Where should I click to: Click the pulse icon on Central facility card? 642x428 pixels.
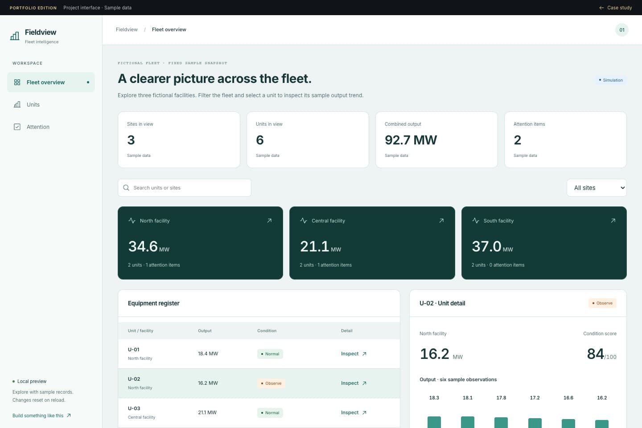click(304, 221)
